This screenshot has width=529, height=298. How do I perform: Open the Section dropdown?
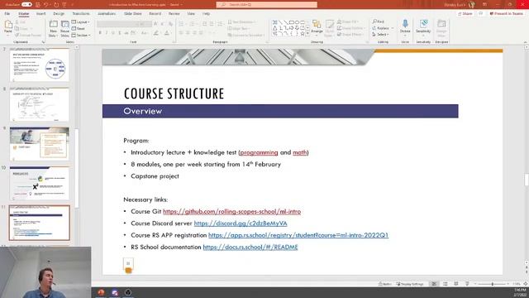pos(81,35)
